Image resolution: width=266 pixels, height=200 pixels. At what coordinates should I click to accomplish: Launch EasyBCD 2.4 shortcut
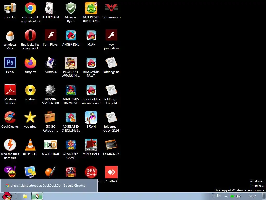coord(111,145)
